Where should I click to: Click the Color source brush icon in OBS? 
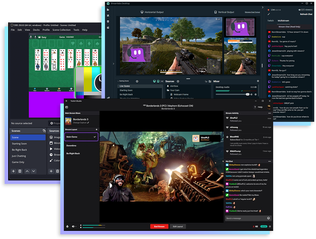click(51, 161)
